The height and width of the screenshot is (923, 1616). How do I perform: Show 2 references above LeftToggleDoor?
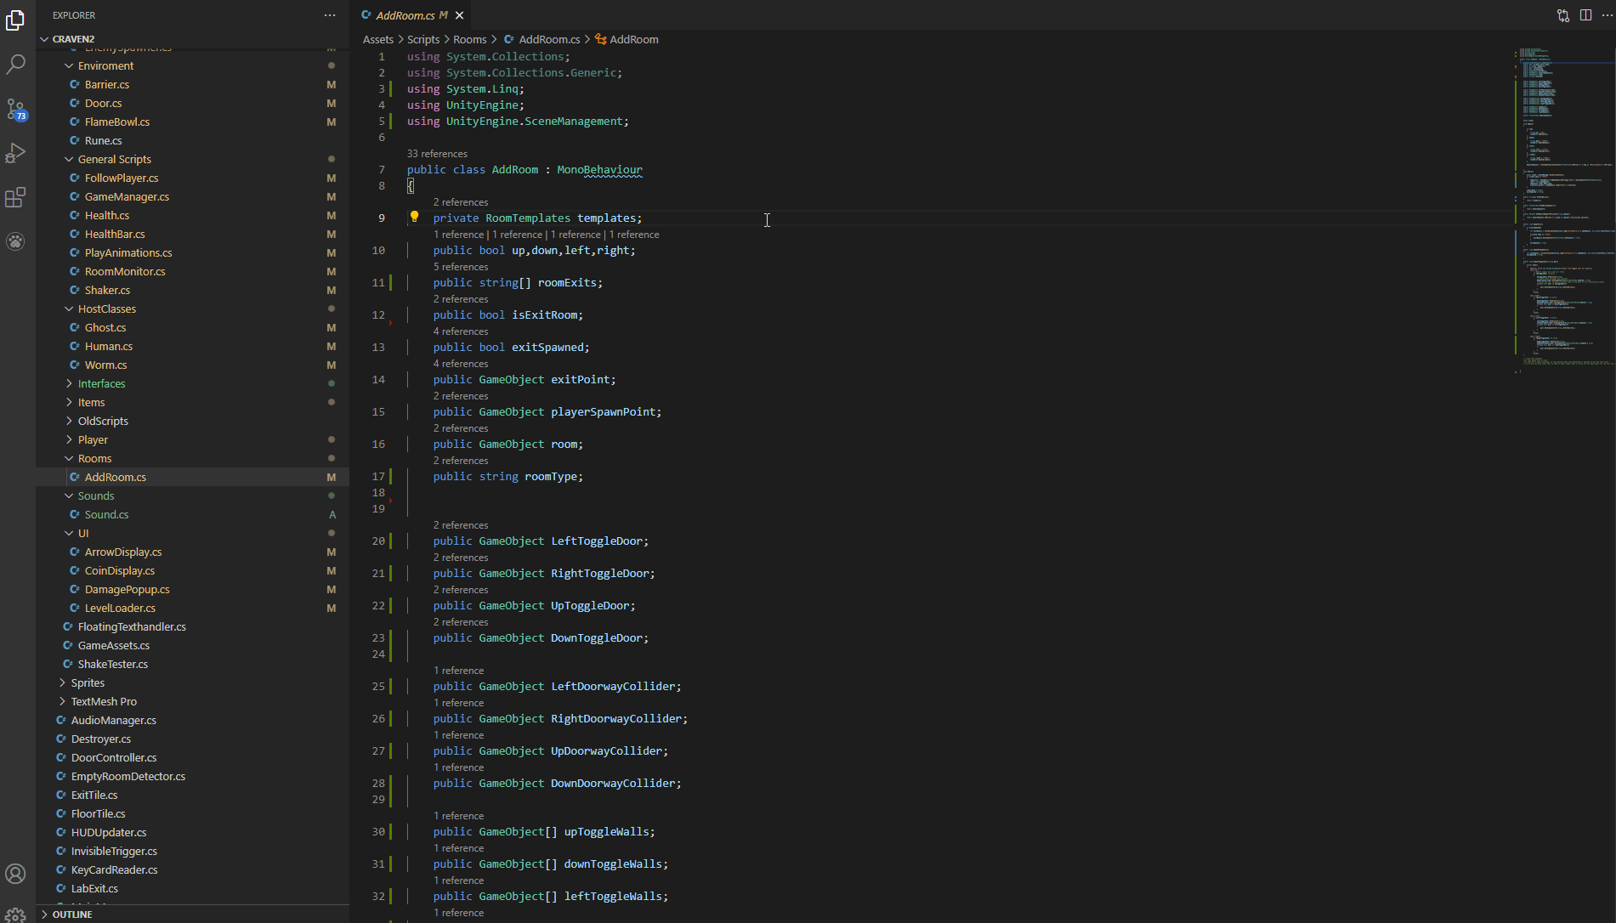click(461, 525)
